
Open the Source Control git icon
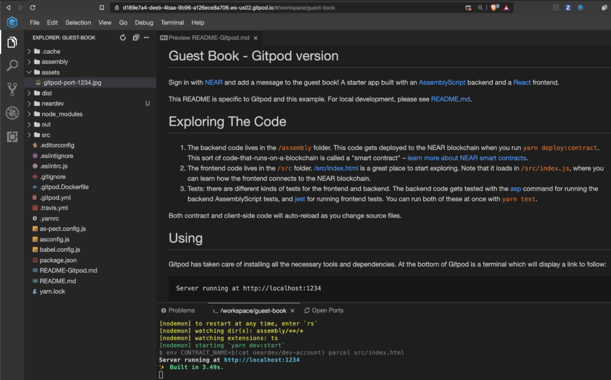[x=12, y=89]
